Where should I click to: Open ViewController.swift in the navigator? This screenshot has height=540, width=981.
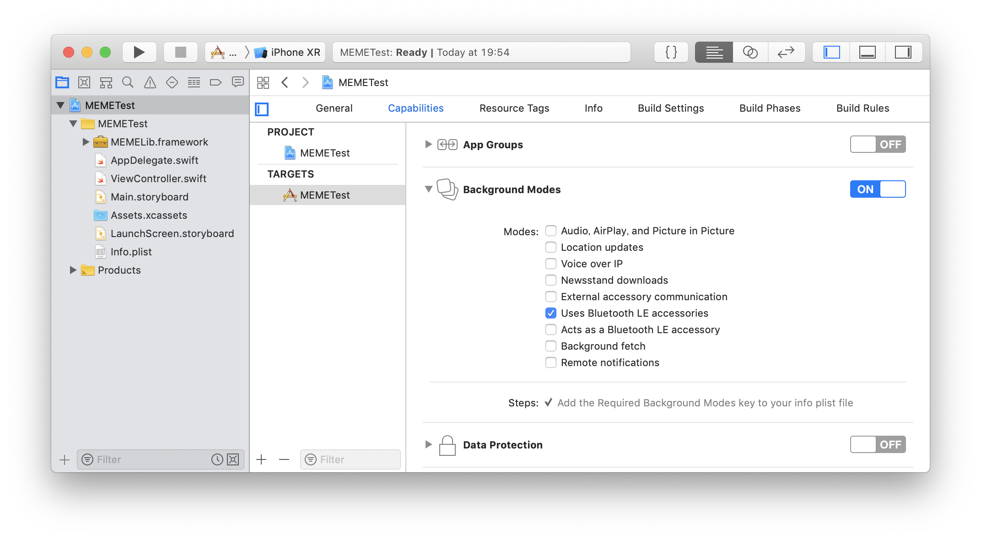pyautogui.click(x=158, y=178)
